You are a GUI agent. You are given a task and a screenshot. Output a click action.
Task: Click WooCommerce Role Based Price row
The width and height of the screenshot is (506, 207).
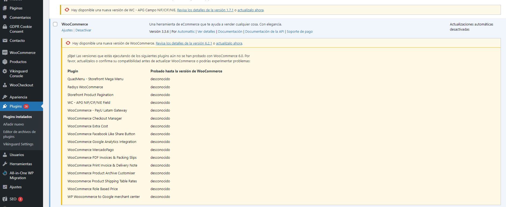click(x=93, y=189)
